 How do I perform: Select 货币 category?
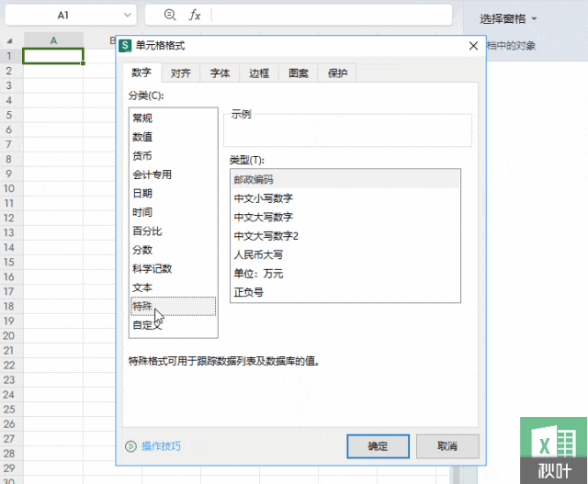point(173,155)
